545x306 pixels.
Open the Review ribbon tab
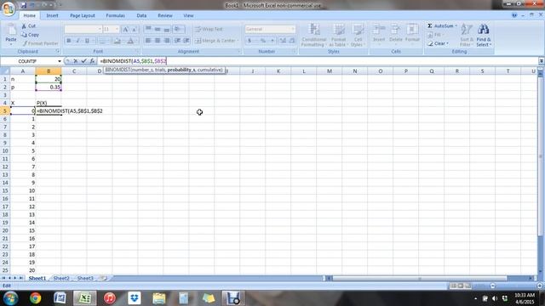164,15
